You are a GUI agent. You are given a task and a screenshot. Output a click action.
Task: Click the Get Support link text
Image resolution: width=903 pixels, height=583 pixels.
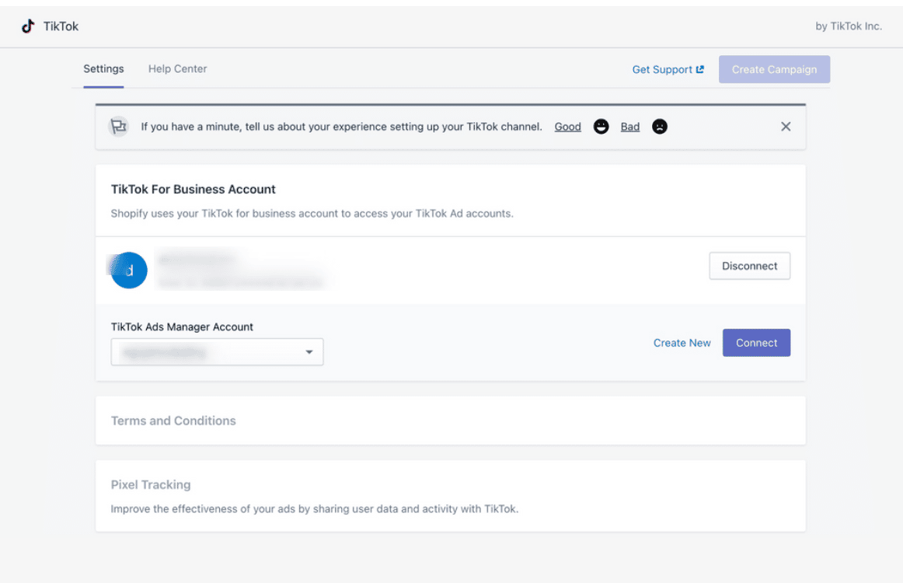click(661, 69)
